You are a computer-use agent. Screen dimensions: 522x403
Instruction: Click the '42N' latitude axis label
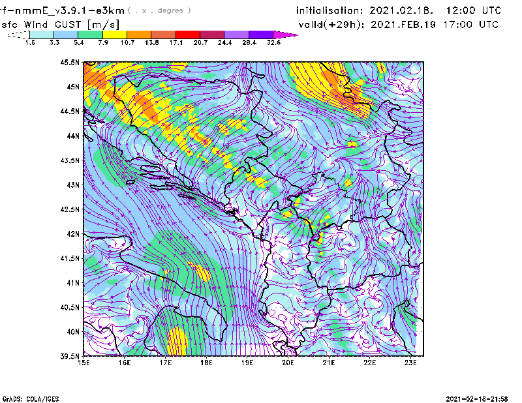[x=73, y=234]
